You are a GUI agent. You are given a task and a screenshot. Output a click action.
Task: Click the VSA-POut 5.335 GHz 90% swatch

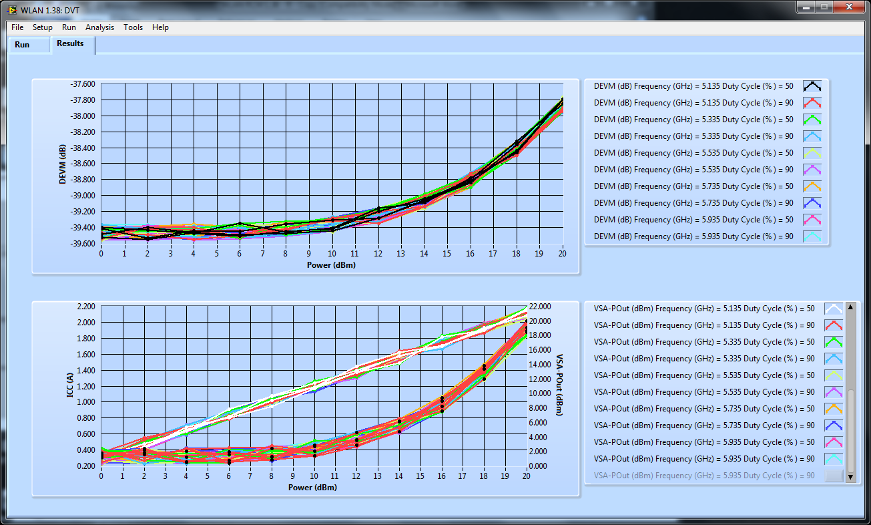coord(833,359)
